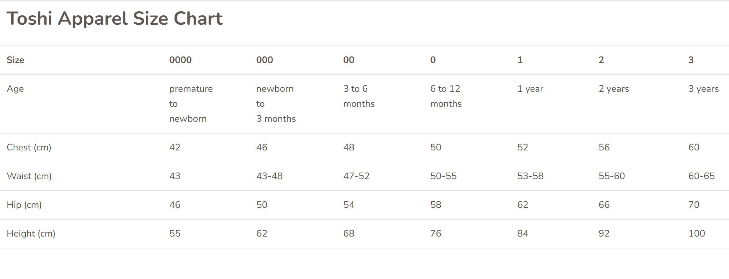Click the Age row label
This screenshot has height=279, width=729.
point(15,89)
